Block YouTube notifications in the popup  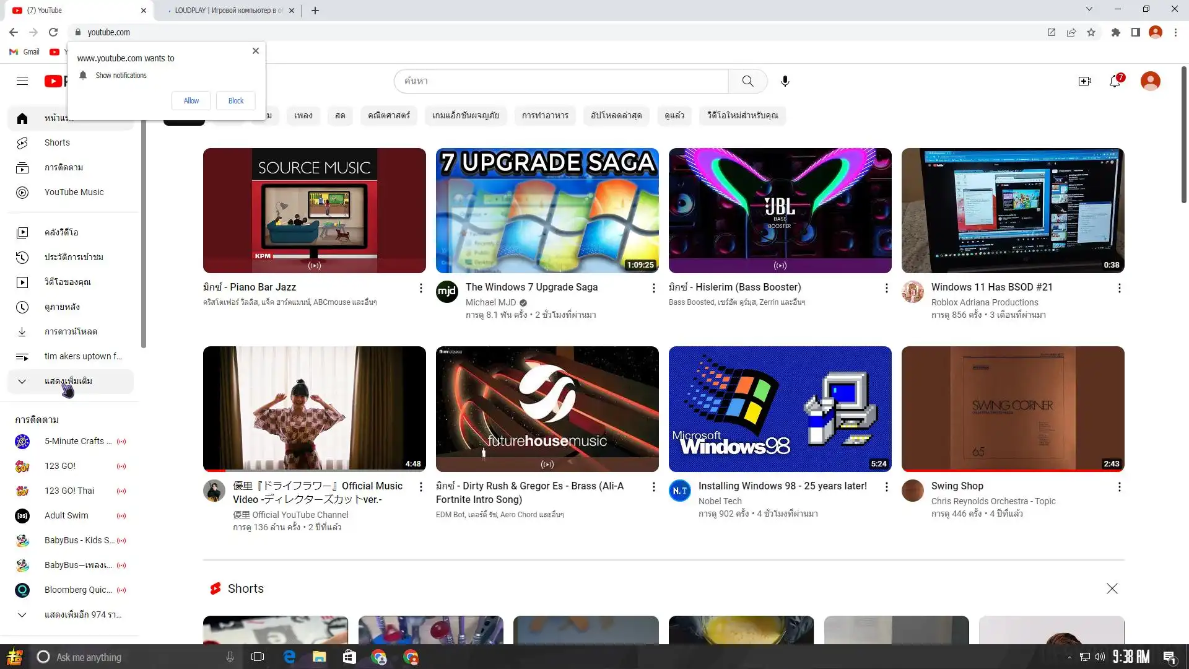(x=235, y=101)
